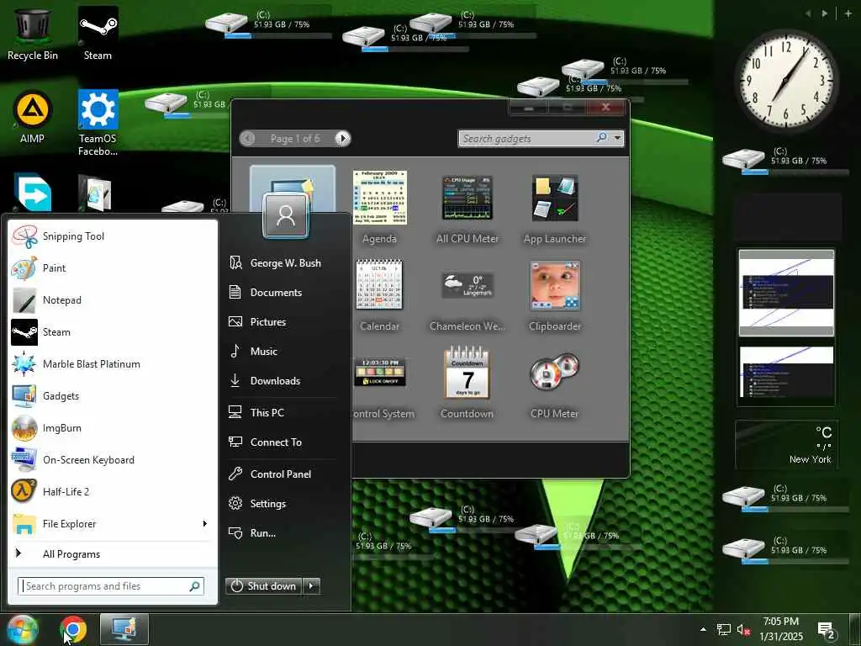Go to next gadgets page

point(343,139)
